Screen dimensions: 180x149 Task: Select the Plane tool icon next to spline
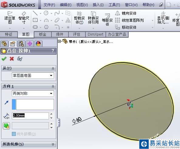[x=68, y=13]
